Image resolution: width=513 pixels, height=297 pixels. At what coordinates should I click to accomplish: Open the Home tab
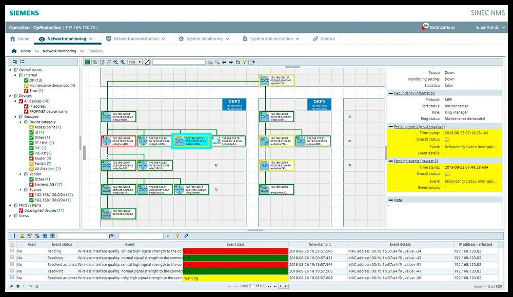click(x=19, y=38)
